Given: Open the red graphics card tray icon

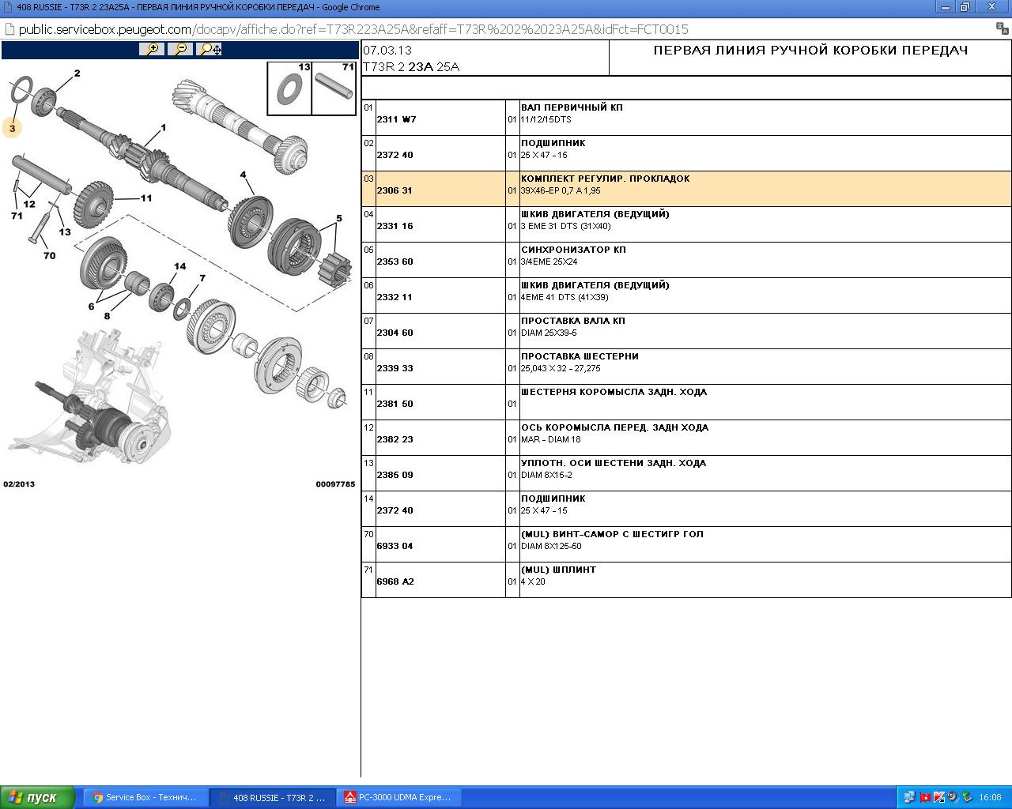Looking at the screenshot, I should [x=924, y=797].
